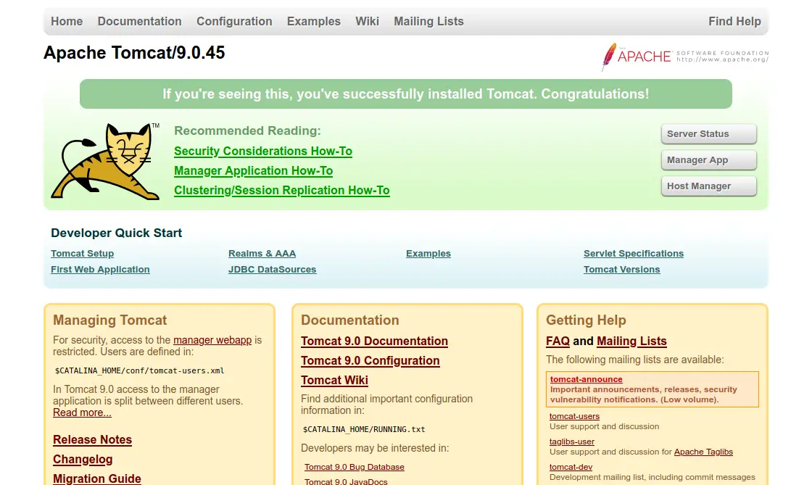Viewport: 812px width, 485px height.
Task: Go to Configuration in top navigation
Action: (234, 21)
